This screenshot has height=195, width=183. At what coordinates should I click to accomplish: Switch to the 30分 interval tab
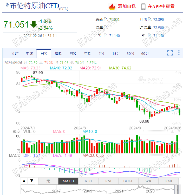tap(130, 54)
